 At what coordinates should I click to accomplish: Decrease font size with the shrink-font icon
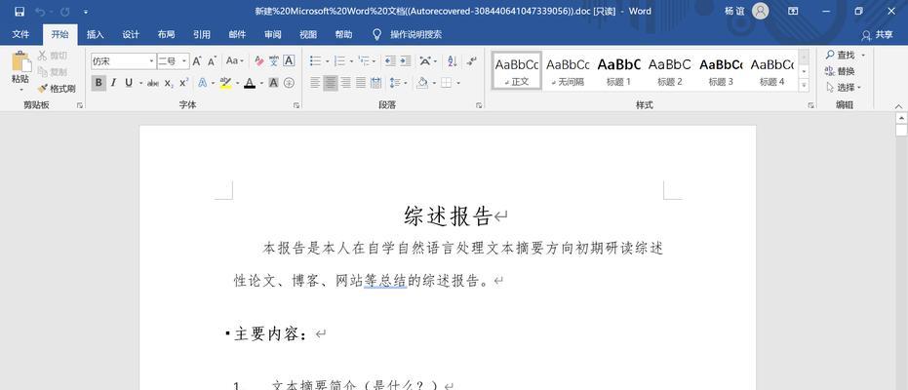[213, 60]
